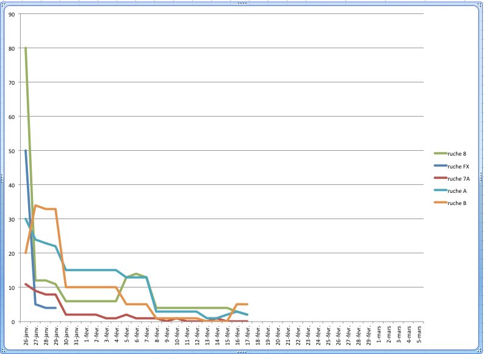The image size is (484, 354).
Task: Click the 1-mars date axis label
Action: point(379,335)
